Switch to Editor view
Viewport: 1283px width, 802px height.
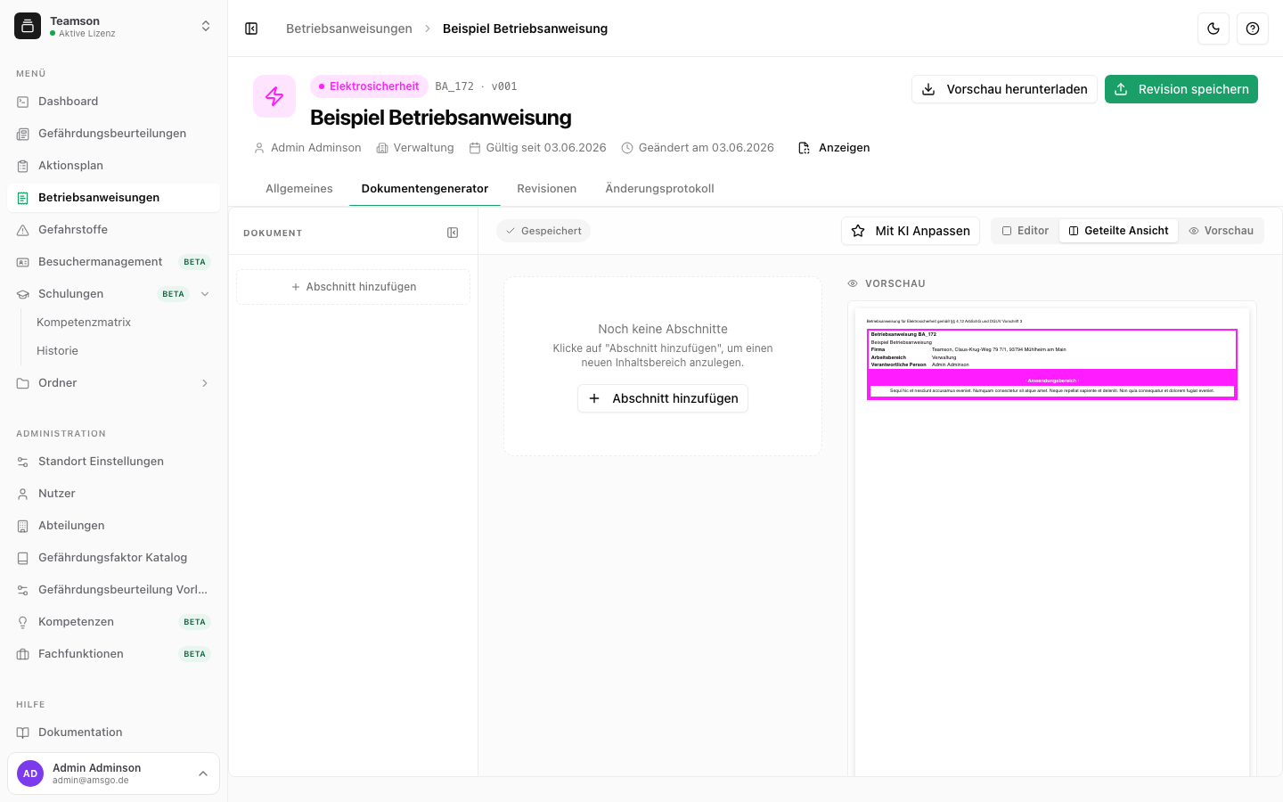point(1026,231)
